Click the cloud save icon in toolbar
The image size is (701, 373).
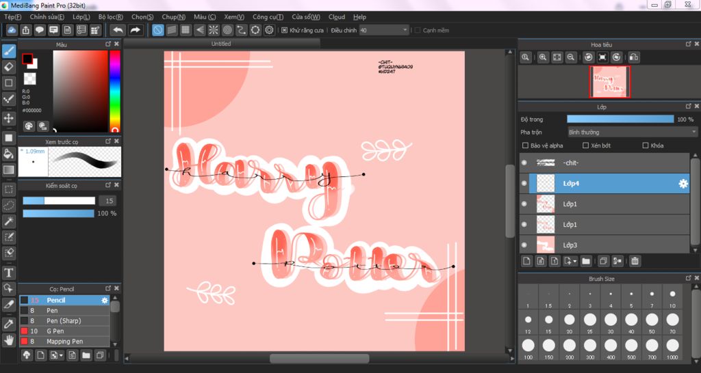click(x=12, y=30)
